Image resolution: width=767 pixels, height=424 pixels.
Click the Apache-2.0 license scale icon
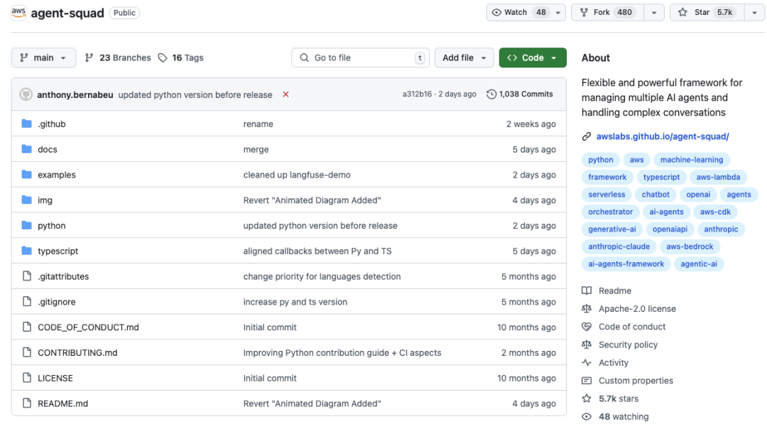(587, 308)
